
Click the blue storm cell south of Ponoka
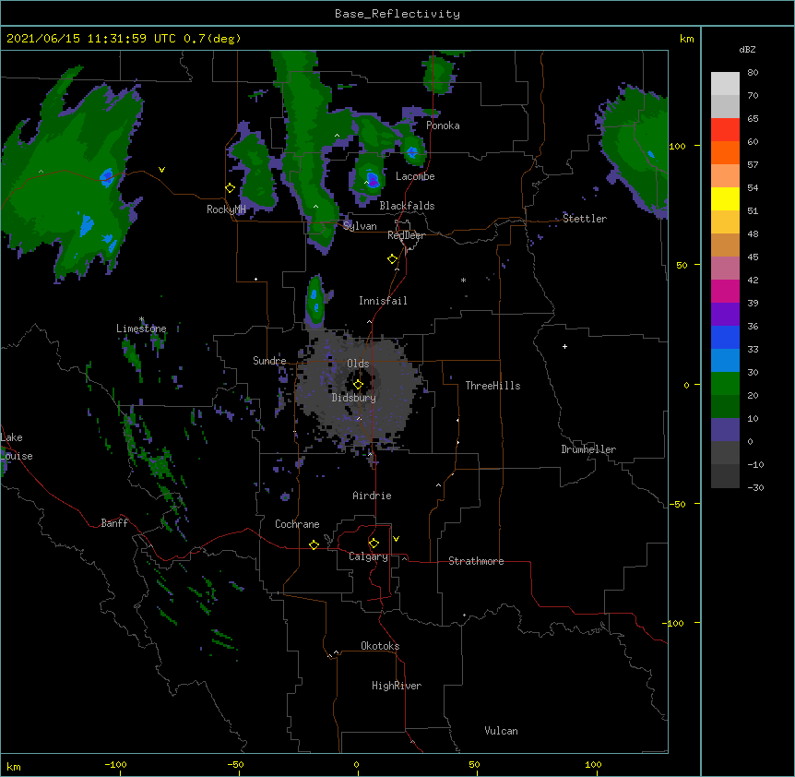click(x=412, y=151)
